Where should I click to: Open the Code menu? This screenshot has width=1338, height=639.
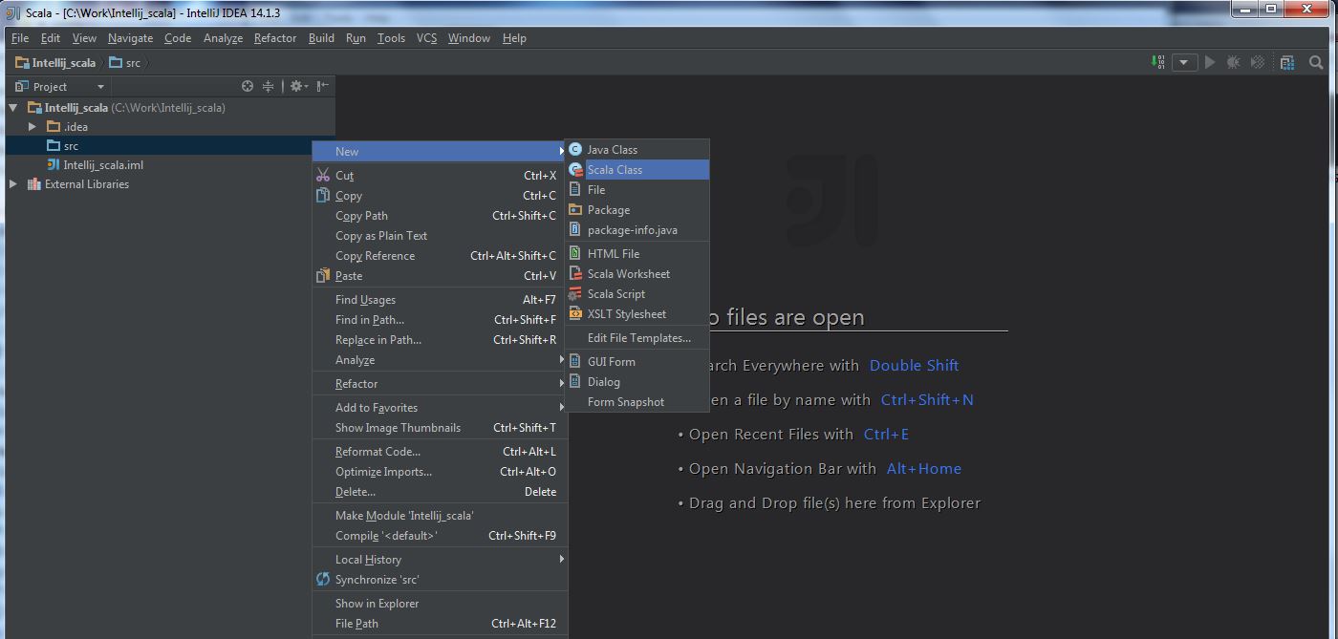tap(178, 38)
